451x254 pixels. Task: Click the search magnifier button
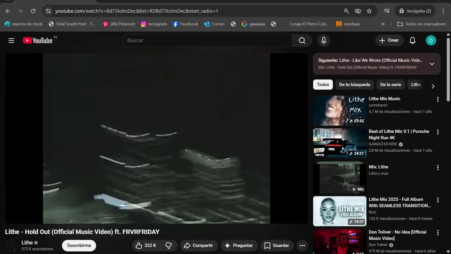[302, 41]
